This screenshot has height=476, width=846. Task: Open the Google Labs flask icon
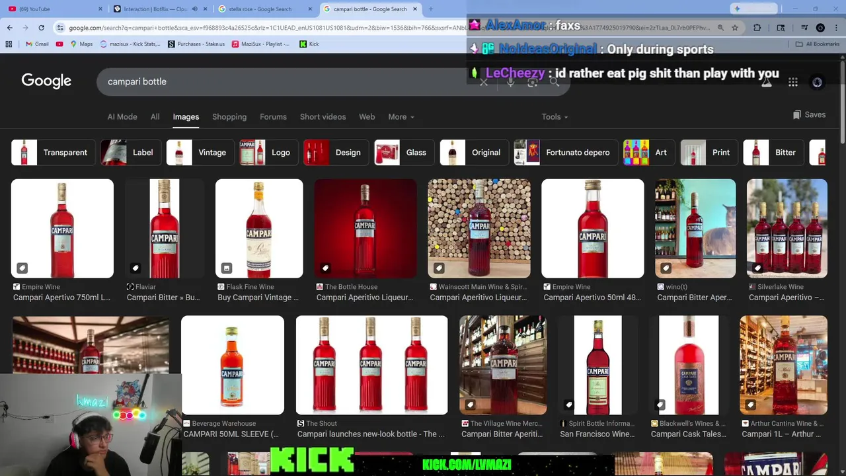[x=767, y=82]
